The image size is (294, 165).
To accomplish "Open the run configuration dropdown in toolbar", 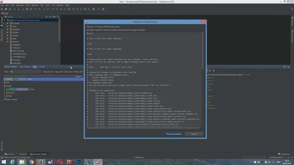I will 53,9.
